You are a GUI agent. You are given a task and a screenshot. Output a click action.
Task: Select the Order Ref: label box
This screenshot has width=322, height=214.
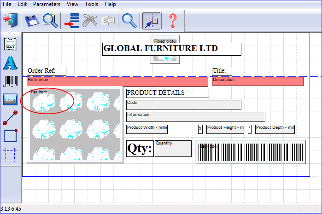[47, 71]
